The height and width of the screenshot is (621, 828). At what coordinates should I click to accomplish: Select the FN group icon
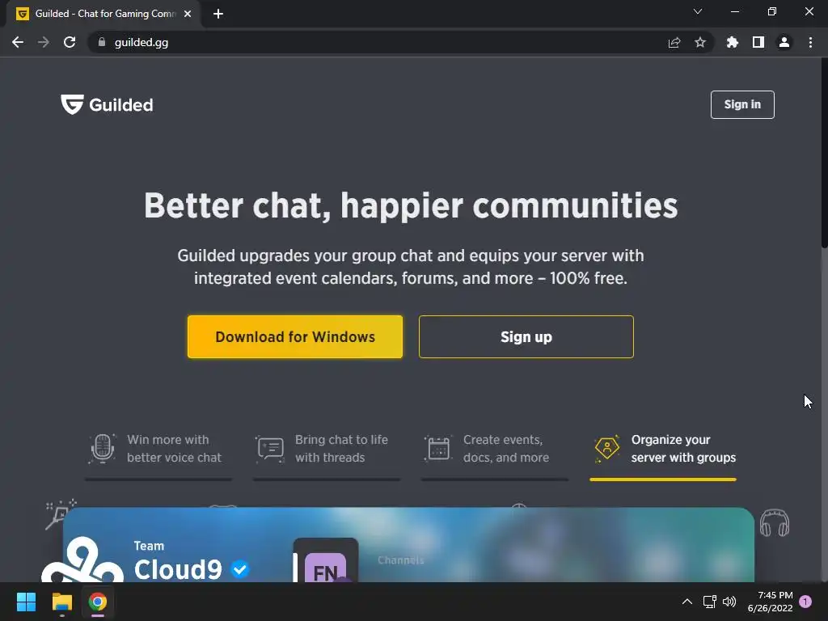point(325,567)
